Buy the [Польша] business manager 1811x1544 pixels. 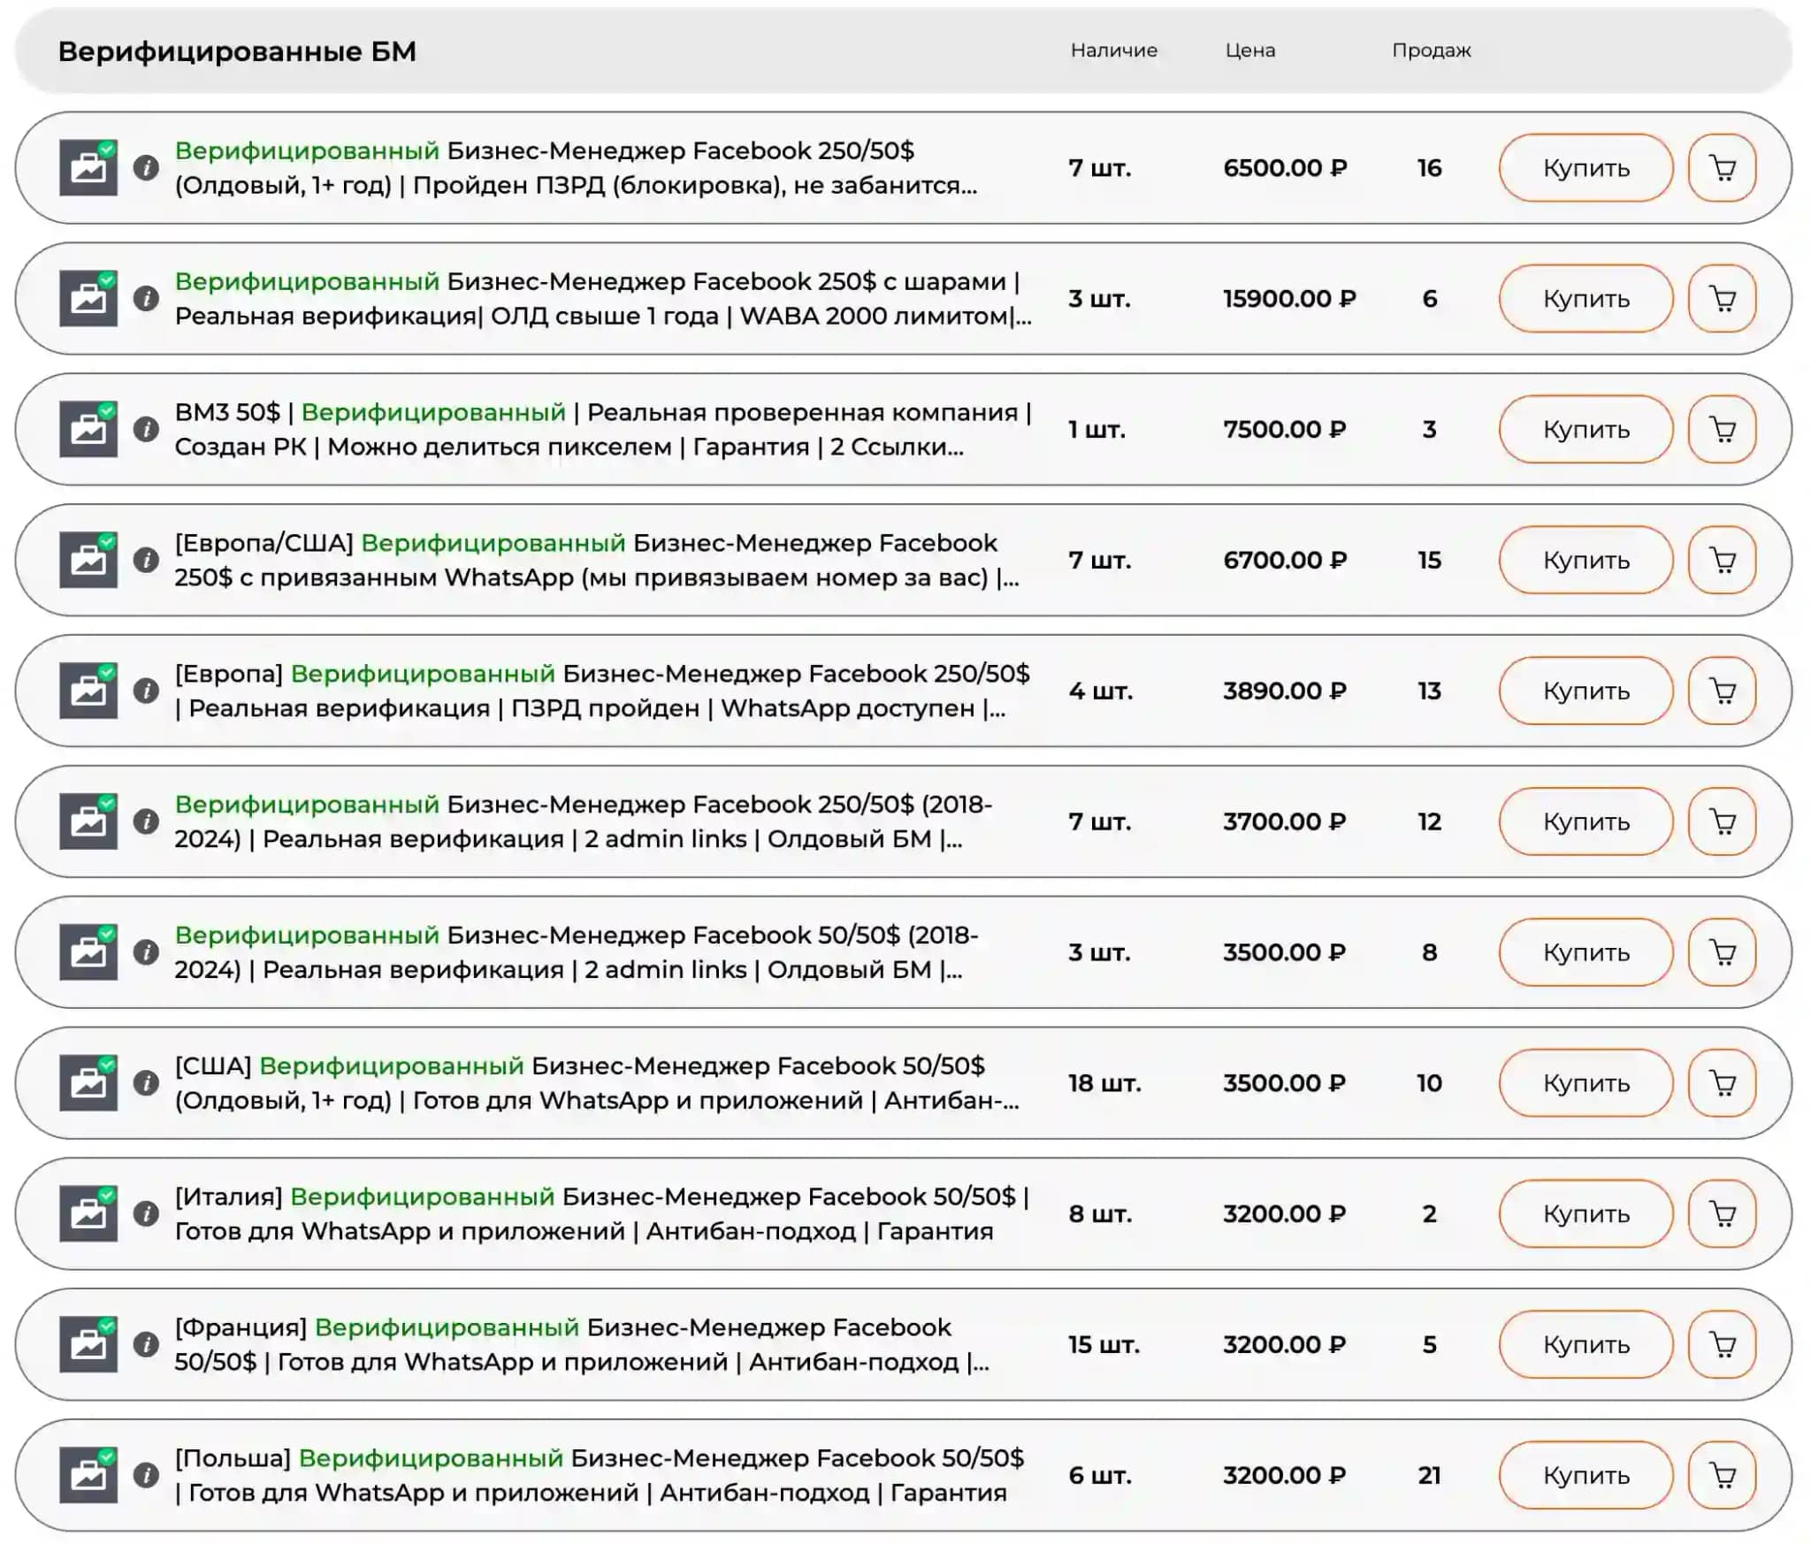click(x=1586, y=1476)
